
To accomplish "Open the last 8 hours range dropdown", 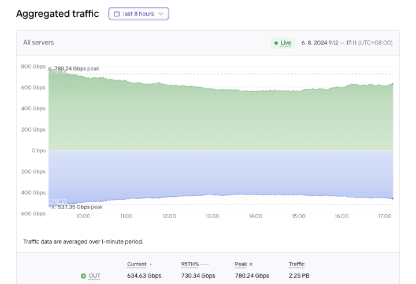I will tap(139, 14).
